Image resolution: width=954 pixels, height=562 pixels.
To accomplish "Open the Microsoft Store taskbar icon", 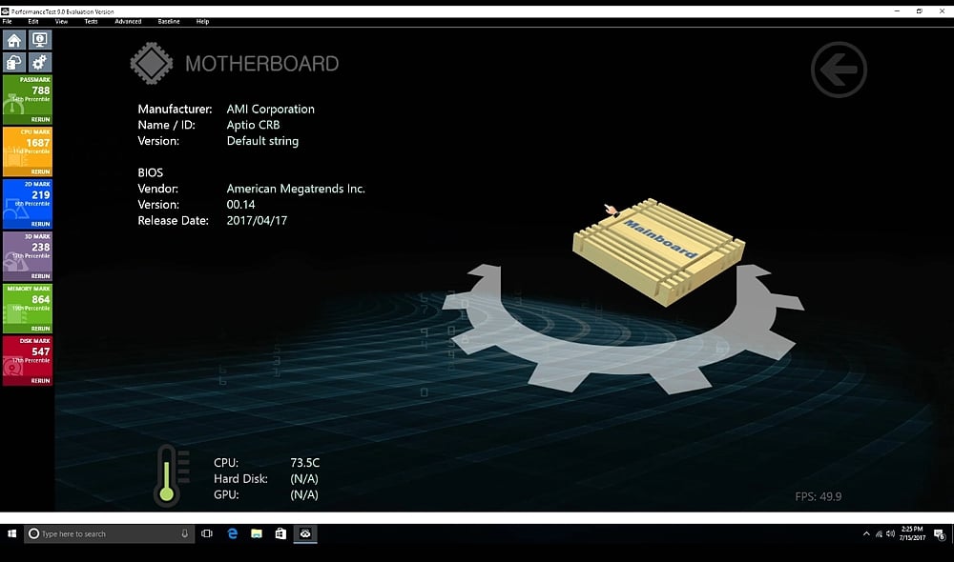I will 280,533.
